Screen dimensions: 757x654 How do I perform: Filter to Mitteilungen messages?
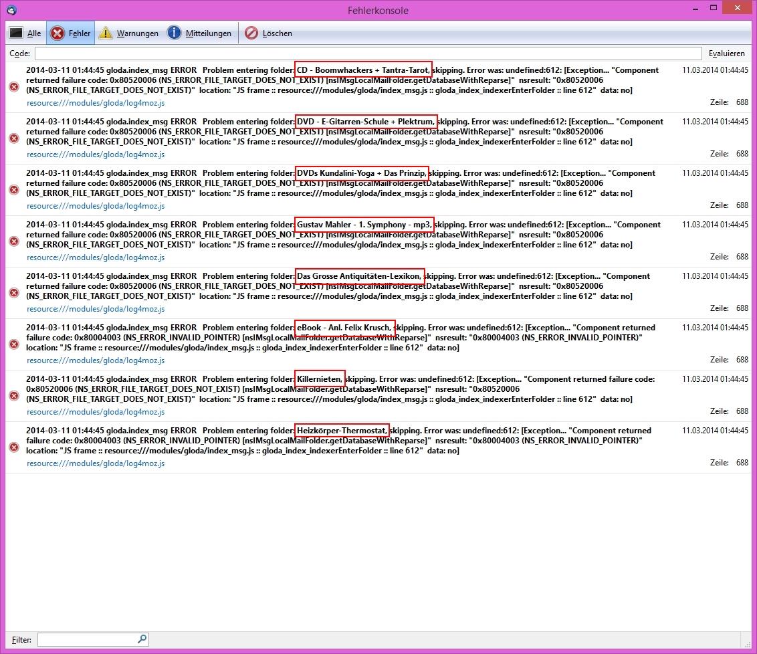click(199, 33)
